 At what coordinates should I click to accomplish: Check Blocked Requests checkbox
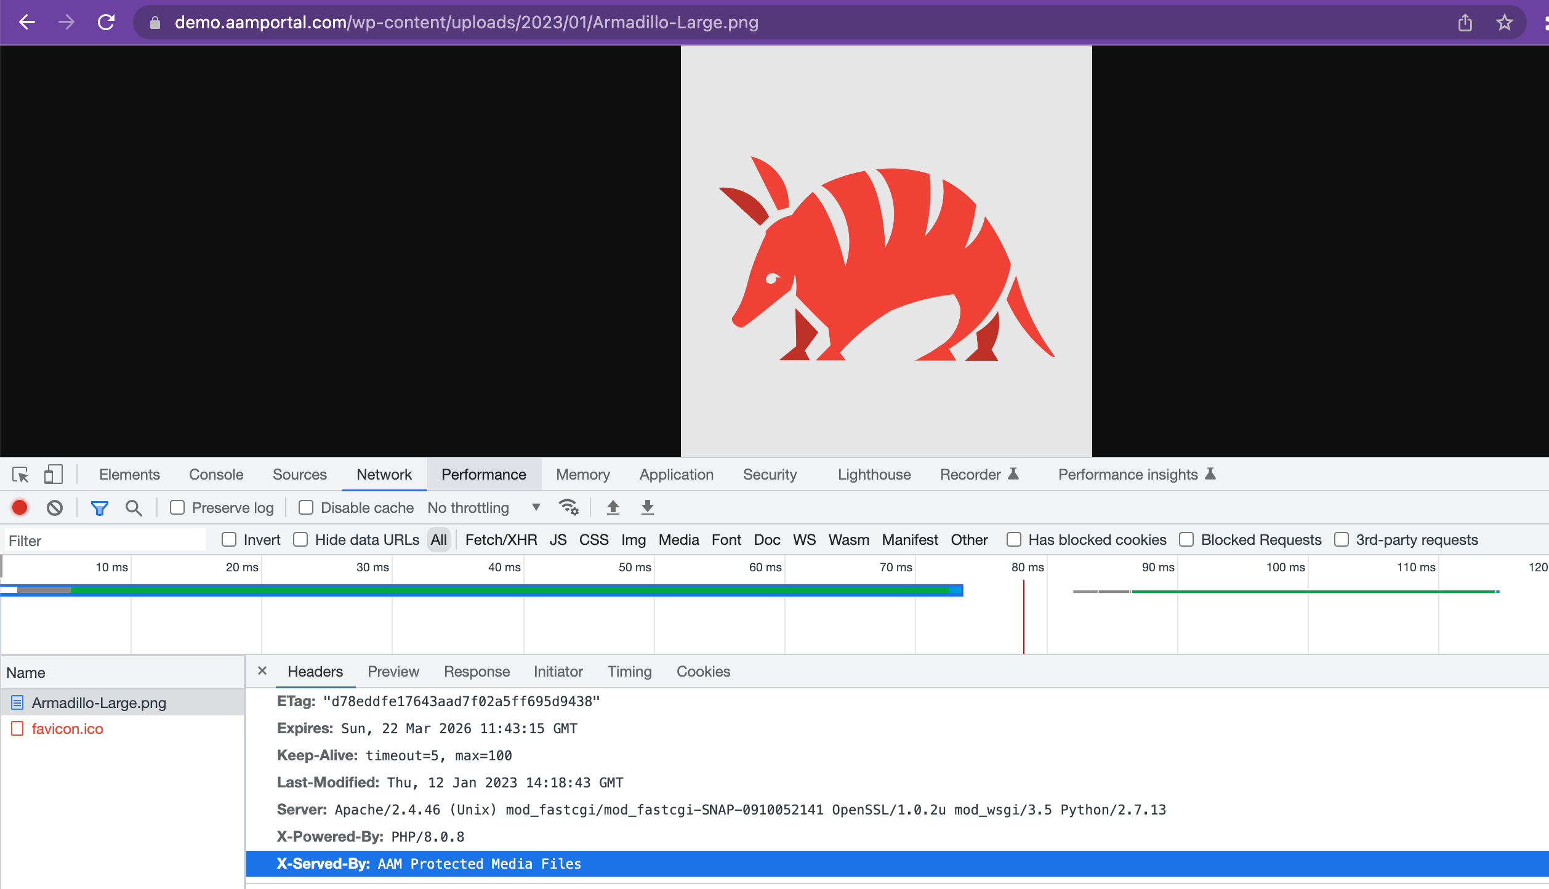[x=1186, y=539]
